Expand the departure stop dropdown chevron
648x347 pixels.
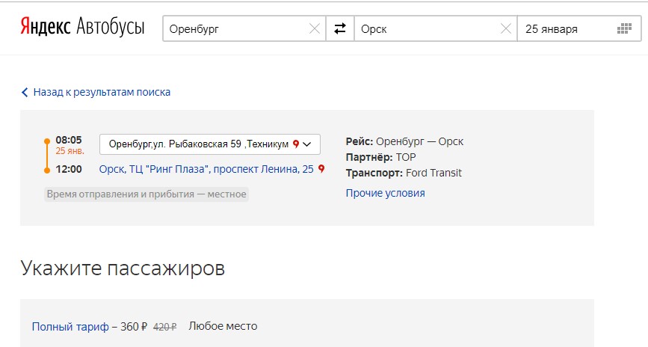point(307,144)
